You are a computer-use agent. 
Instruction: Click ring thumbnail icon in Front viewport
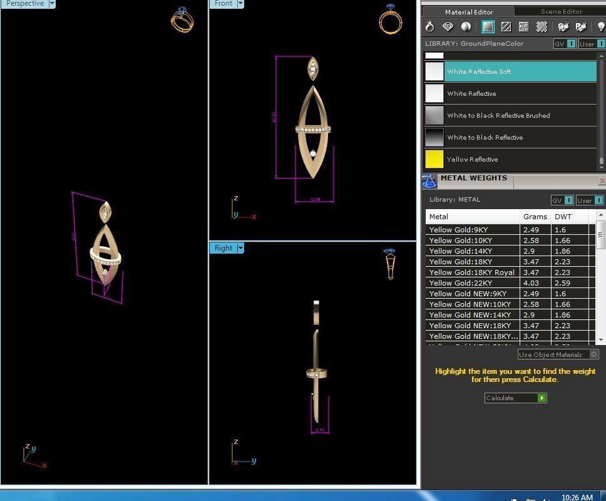(x=391, y=19)
